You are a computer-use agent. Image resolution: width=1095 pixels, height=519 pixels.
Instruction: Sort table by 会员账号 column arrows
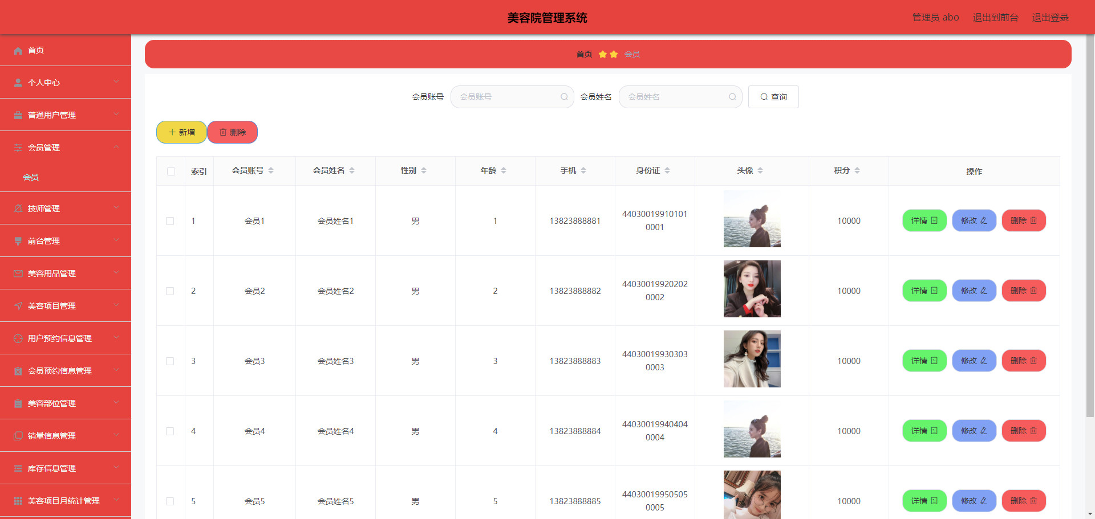271,170
